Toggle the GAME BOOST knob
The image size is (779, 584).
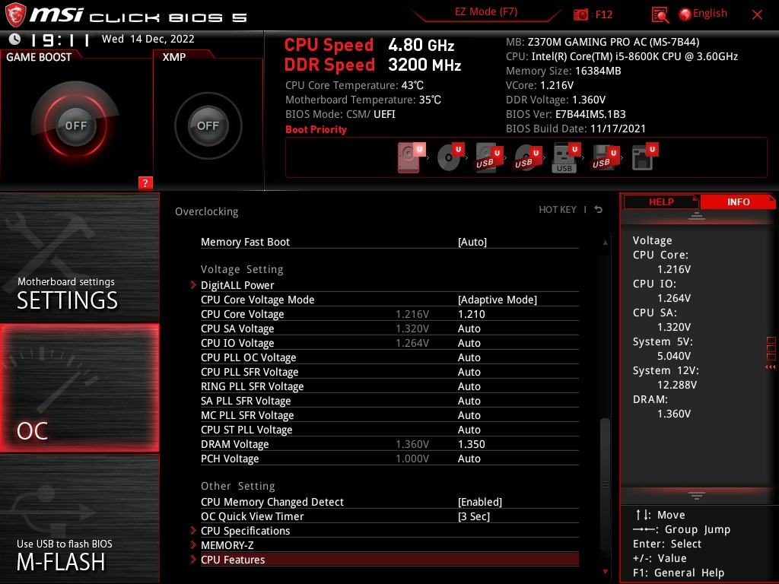click(75, 125)
